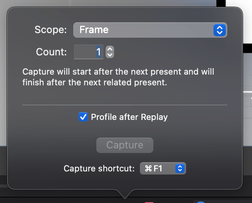Click the blue chevron on Capture shortcut
252x203 pixels.
pyautogui.click(x=180, y=168)
